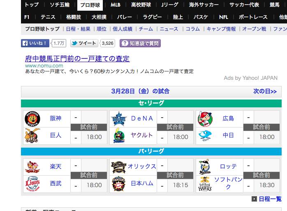
Task: Open the 個人成績 stats link
Action: (x=123, y=29)
